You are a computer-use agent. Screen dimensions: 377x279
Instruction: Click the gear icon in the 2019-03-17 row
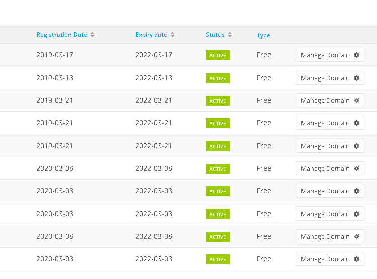356,55
